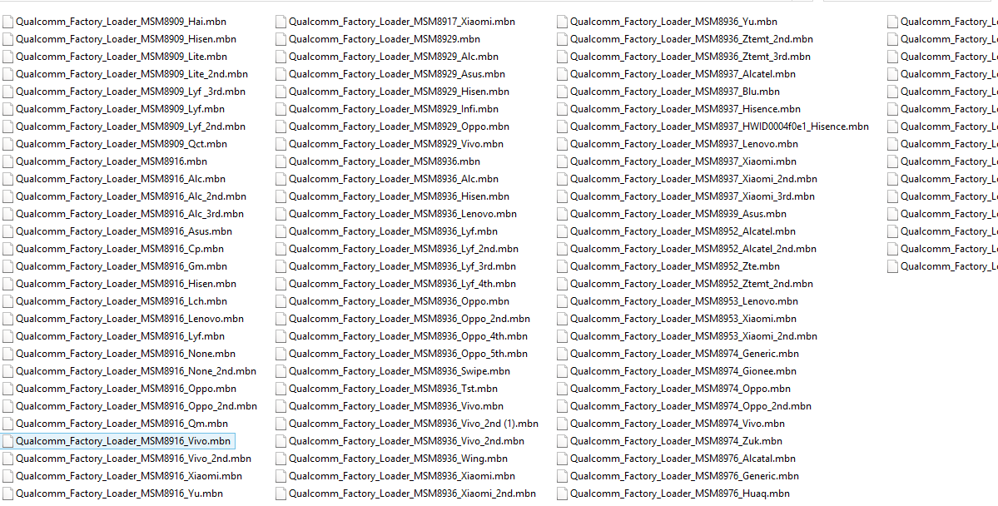This screenshot has width=998, height=506.
Task: Click the file icon of Qualcomm_Factory_Loader_MSM8929_Asus.mbn
Action: 281,74
